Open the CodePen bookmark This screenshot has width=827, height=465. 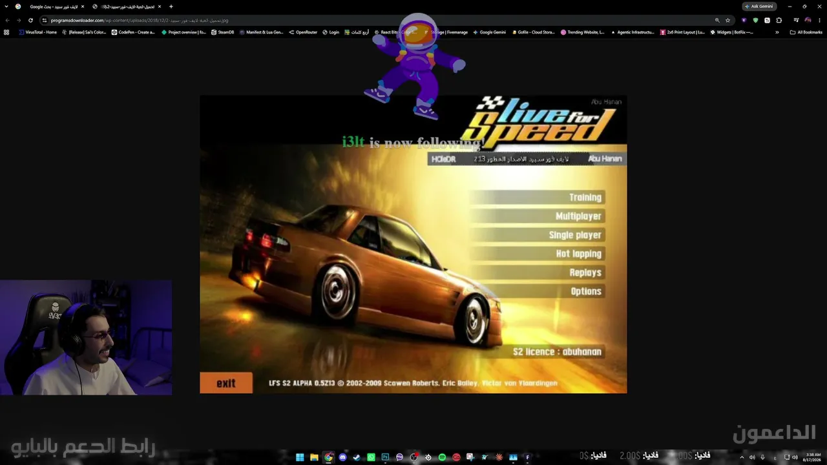[x=134, y=32]
